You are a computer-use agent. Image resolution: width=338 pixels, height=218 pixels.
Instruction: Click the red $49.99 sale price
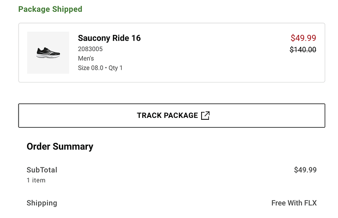point(303,38)
